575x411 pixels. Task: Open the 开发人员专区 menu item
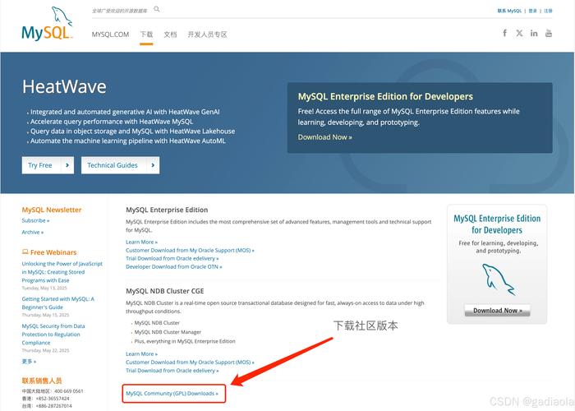(x=207, y=35)
